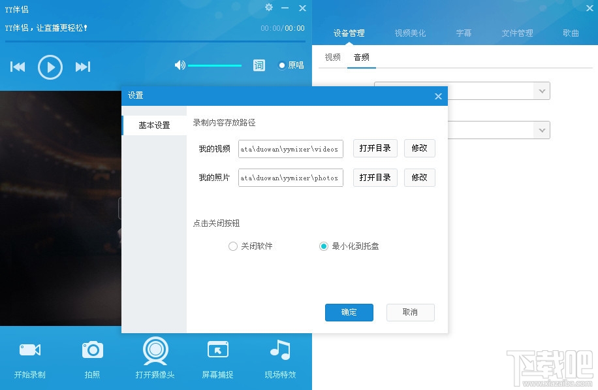Click the YY伴侣，让直播更轻松! title text
The width and height of the screenshot is (598, 390).
point(46,28)
